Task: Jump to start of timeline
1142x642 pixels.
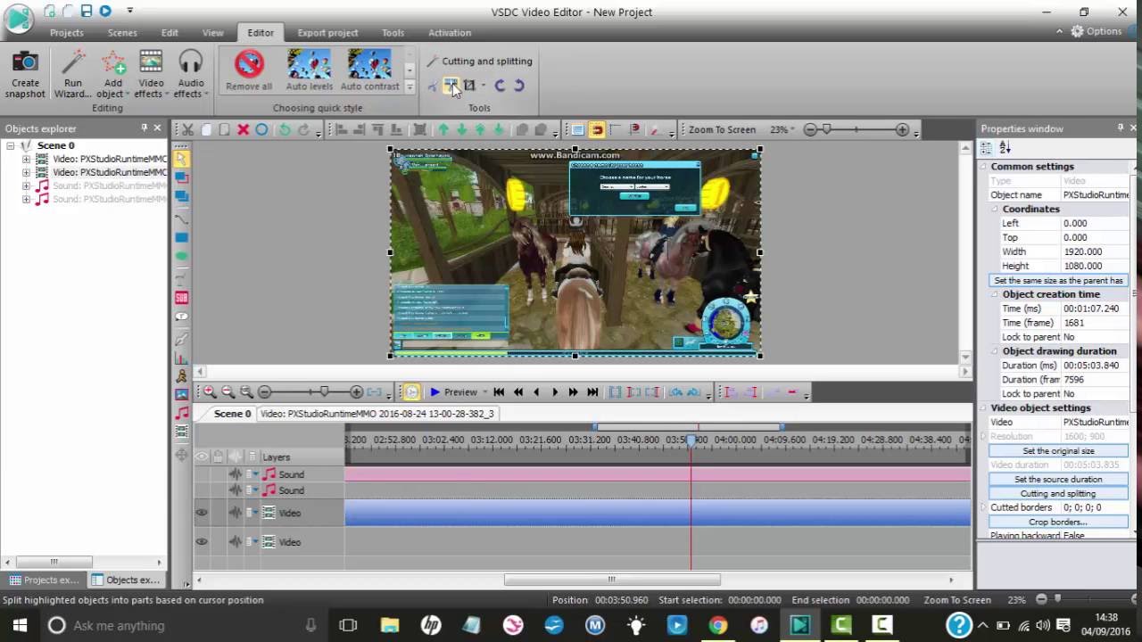Action: (x=499, y=392)
